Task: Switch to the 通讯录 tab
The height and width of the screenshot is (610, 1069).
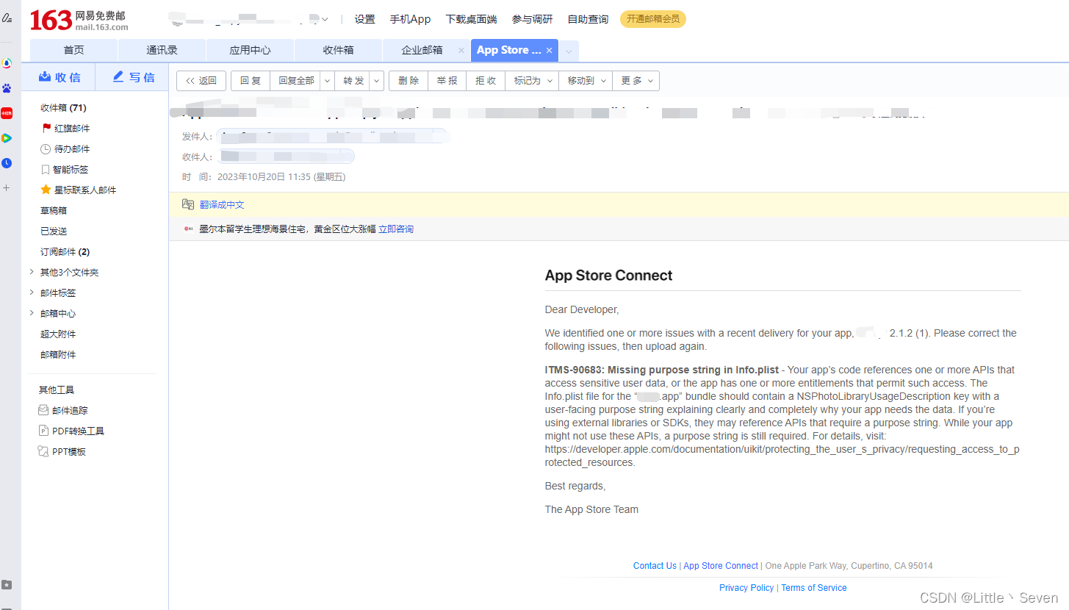Action: point(162,51)
